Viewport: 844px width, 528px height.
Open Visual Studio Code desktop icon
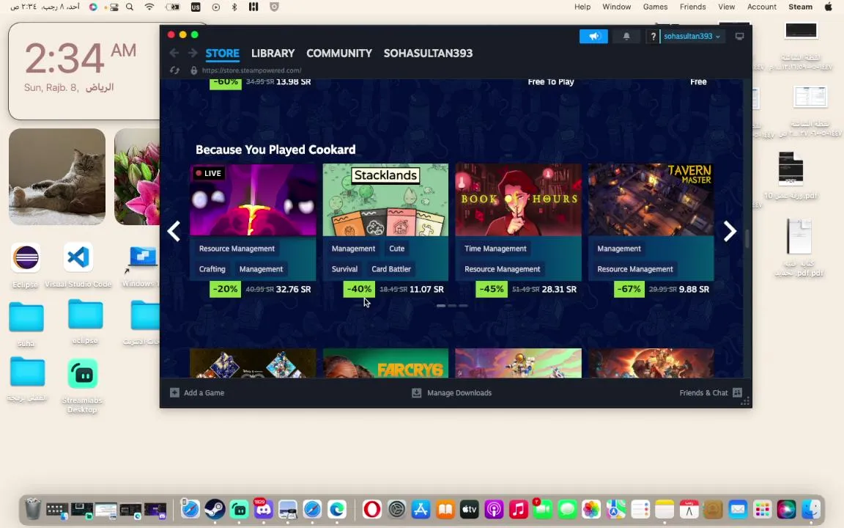[x=78, y=257]
